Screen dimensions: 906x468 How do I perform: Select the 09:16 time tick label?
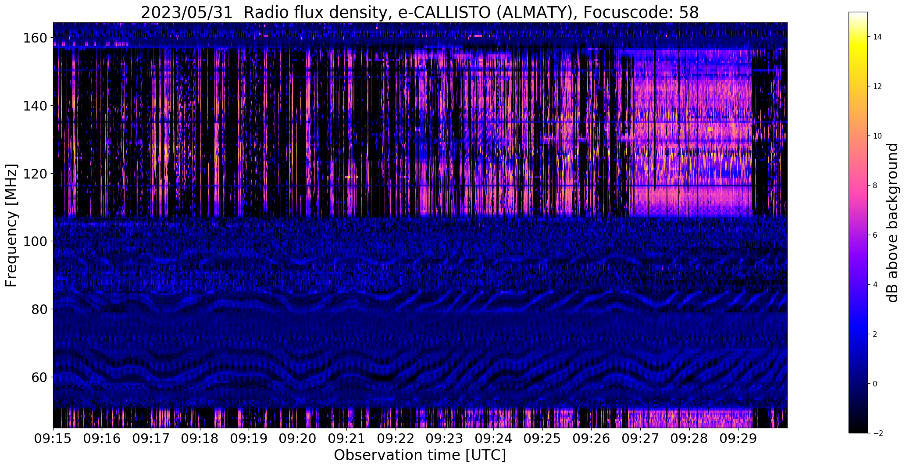[102, 438]
